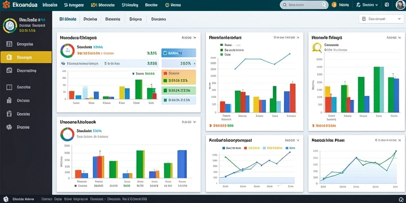
Task: Click the square icon left of the avatar
Action: pos(387,5)
